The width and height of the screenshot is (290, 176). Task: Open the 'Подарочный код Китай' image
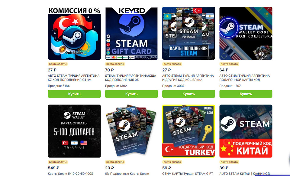tap(246, 131)
